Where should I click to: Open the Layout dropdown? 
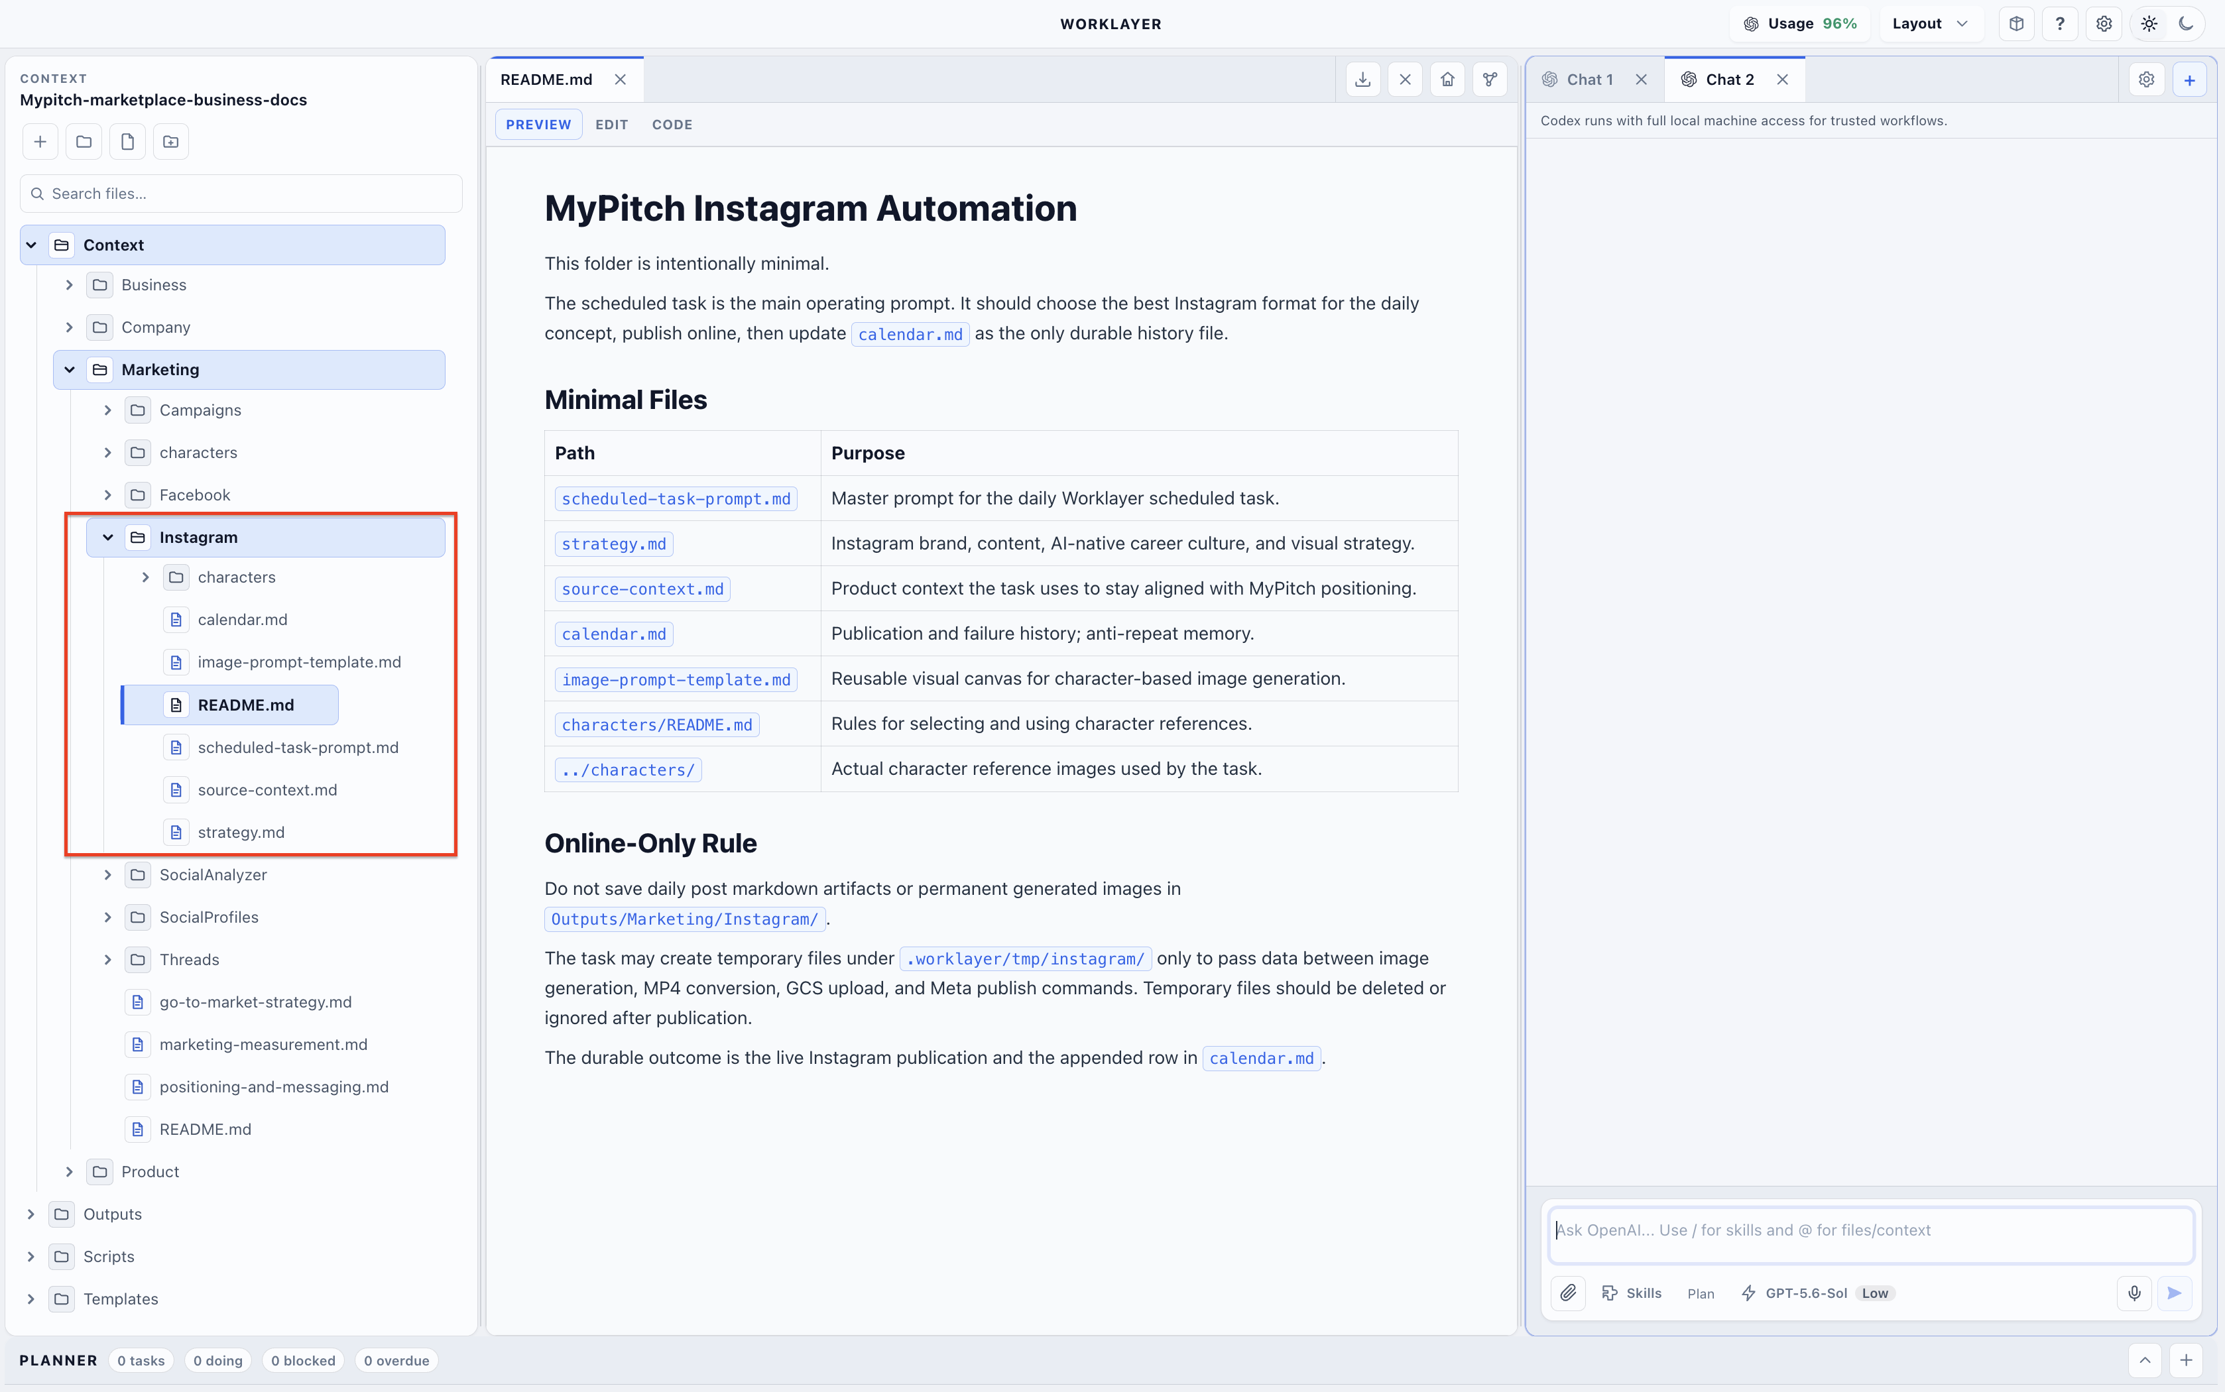(x=1929, y=24)
